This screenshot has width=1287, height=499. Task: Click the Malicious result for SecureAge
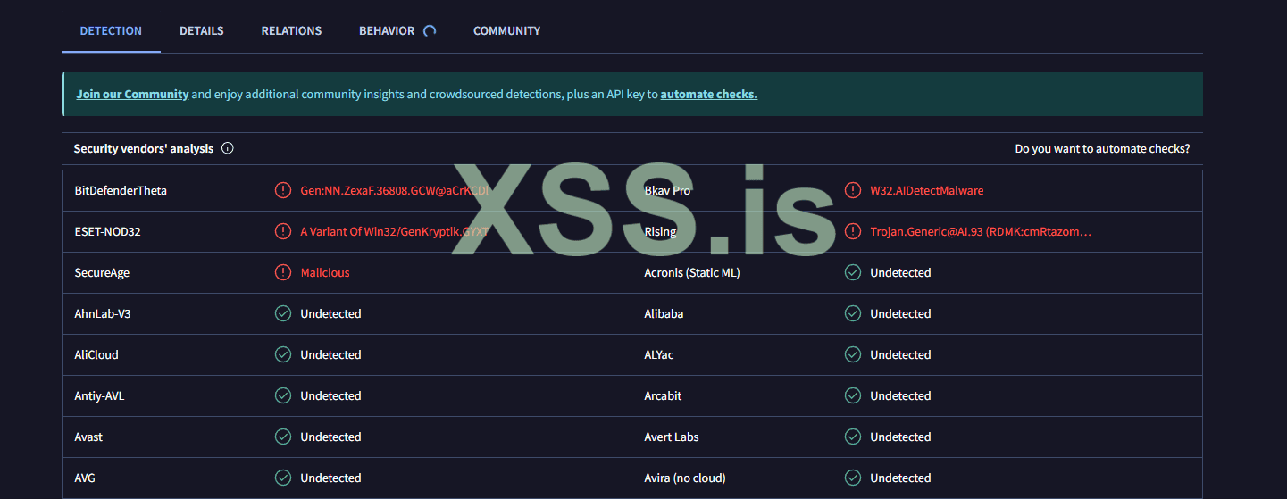[325, 272]
